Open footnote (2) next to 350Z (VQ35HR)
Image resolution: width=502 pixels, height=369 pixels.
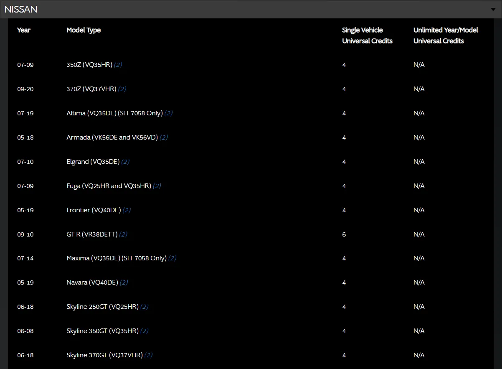coord(118,65)
